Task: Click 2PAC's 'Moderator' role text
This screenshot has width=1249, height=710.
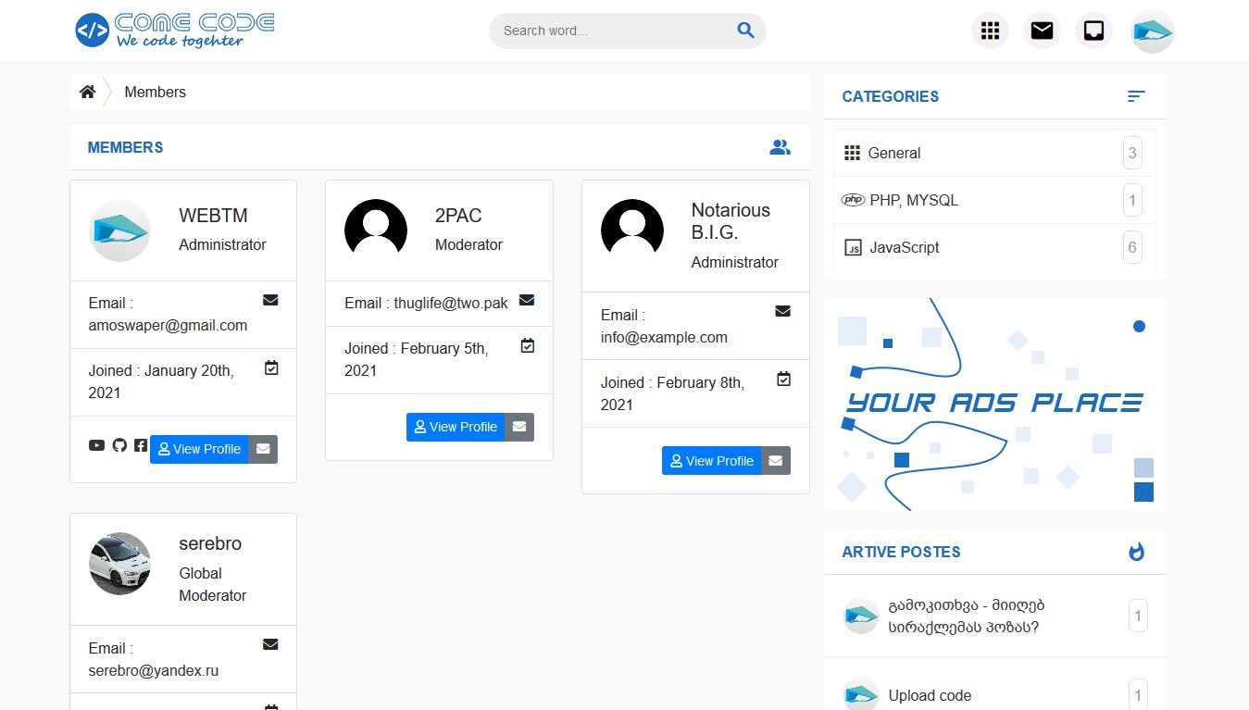Action: 468,244
